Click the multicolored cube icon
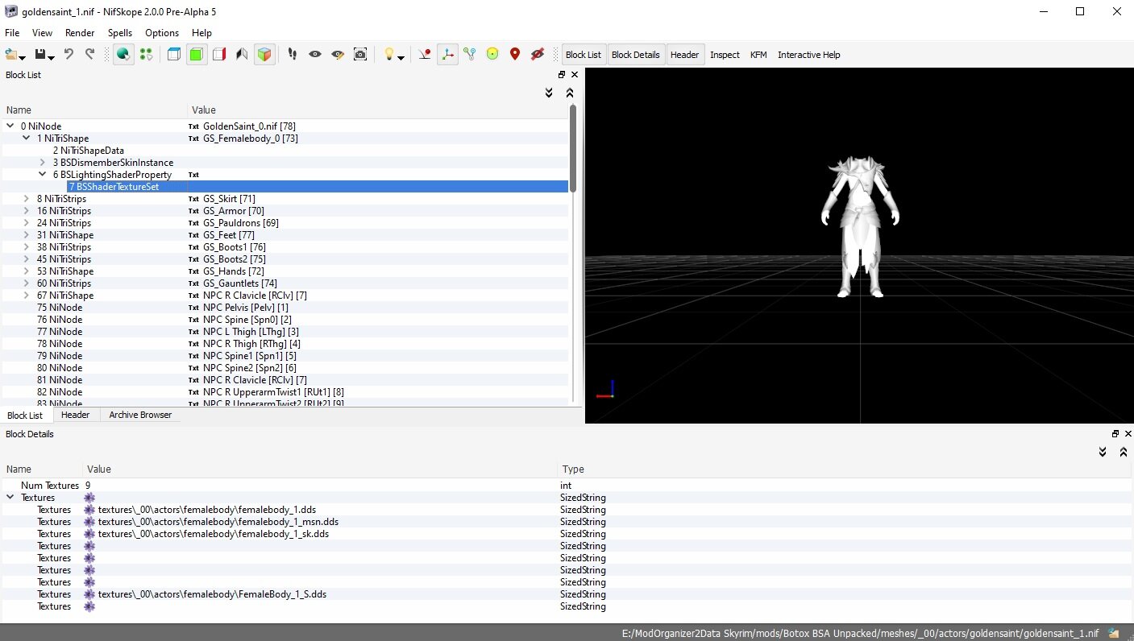Image resolution: width=1134 pixels, height=641 pixels. pos(264,55)
